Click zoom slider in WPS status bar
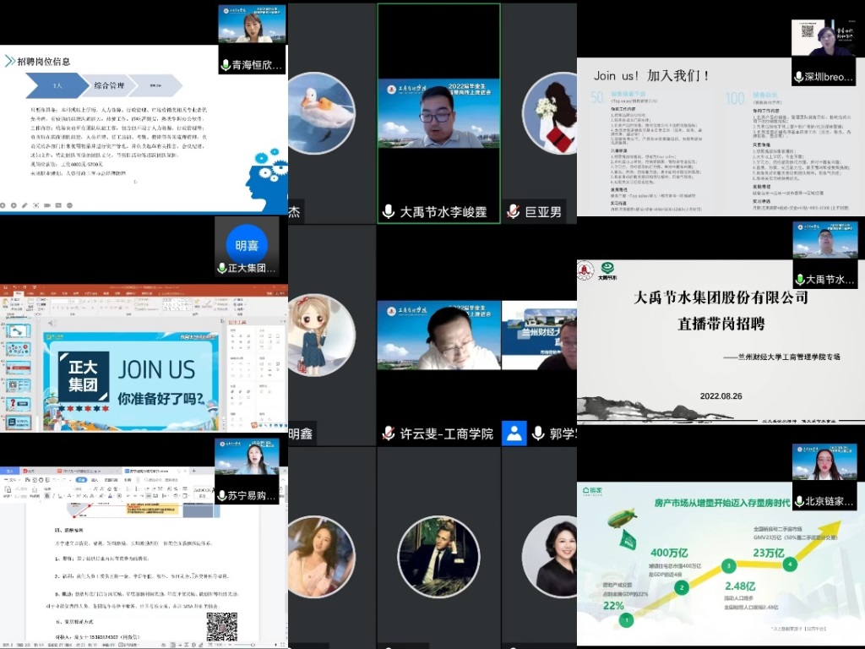 tap(253, 645)
